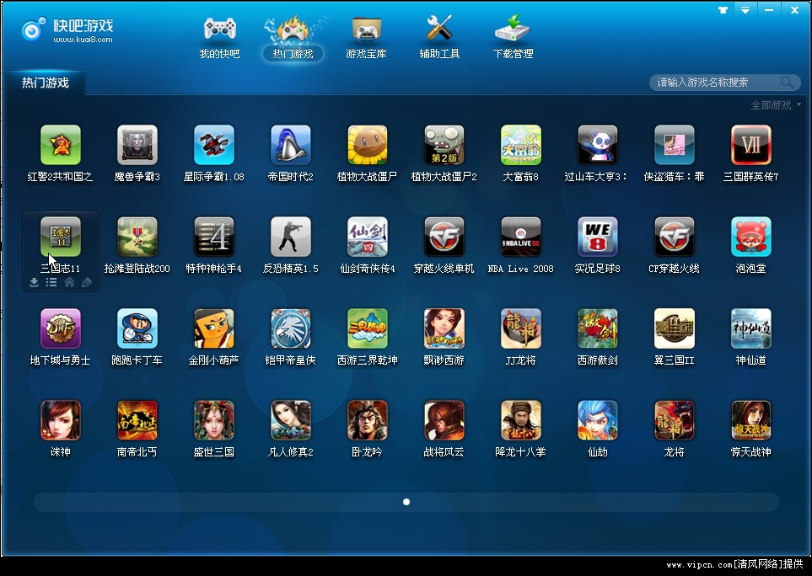
Task: Click the magnifier search icon
Action: click(x=788, y=83)
